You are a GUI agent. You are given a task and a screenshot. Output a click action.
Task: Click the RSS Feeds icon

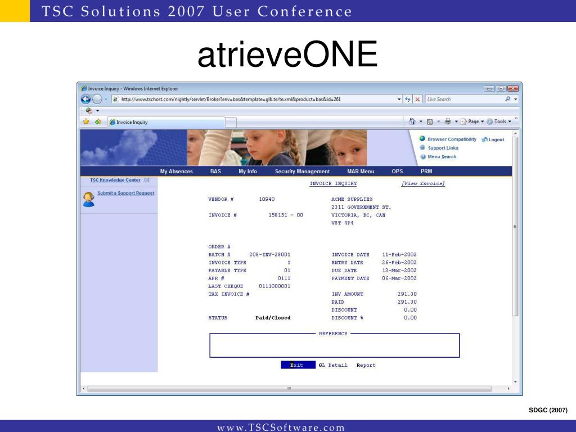(429, 121)
